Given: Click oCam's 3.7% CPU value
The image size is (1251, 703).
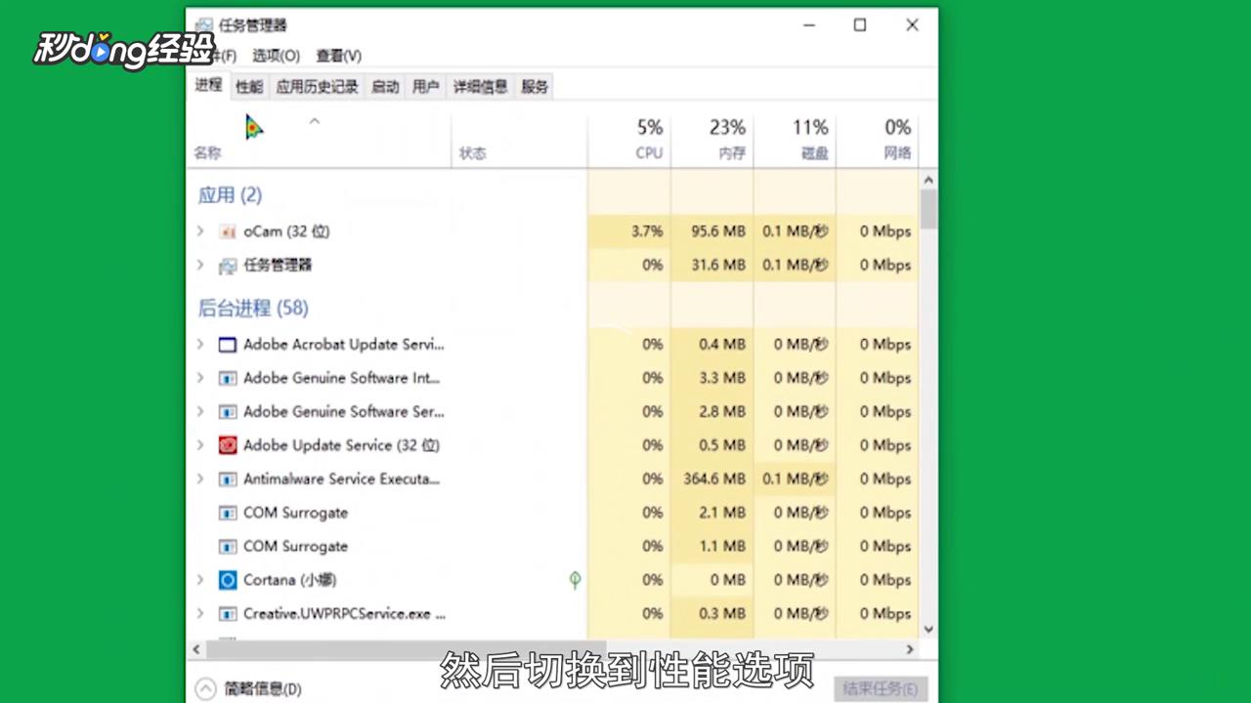Looking at the screenshot, I should pyautogui.click(x=647, y=231).
